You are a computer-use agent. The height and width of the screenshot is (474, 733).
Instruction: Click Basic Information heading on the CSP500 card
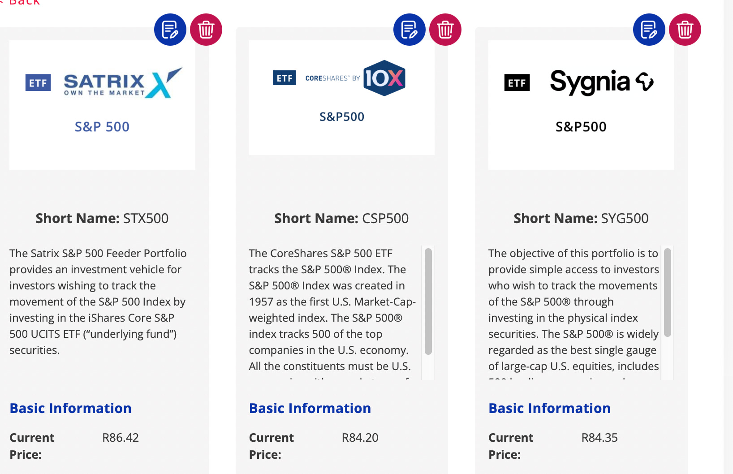(310, 408)
